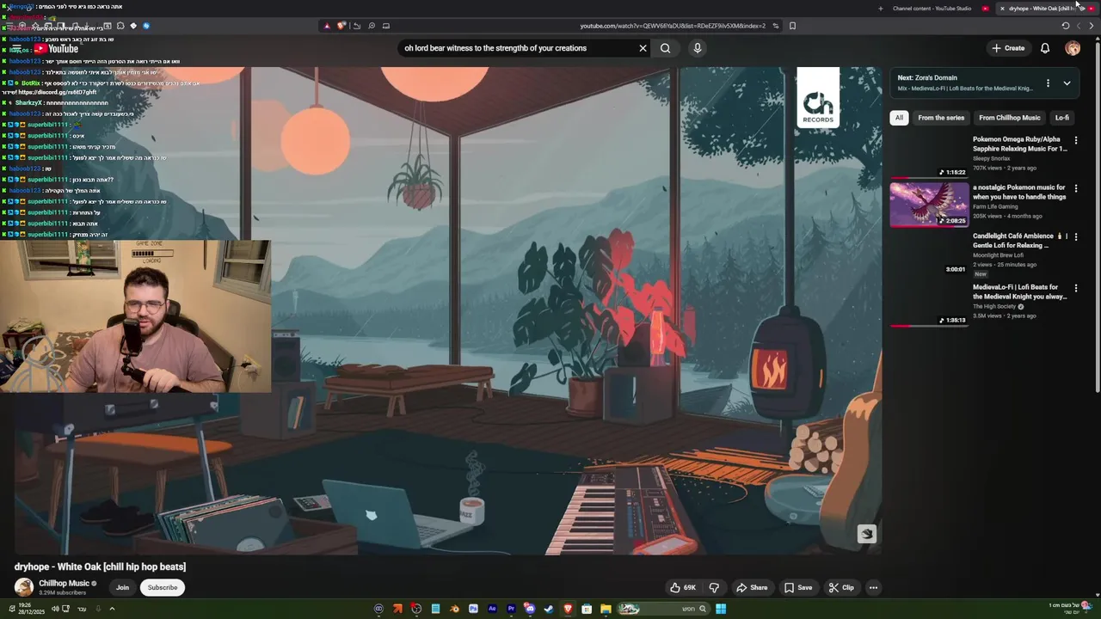Adjust volume from the system tray speaker

click(55, 609)
